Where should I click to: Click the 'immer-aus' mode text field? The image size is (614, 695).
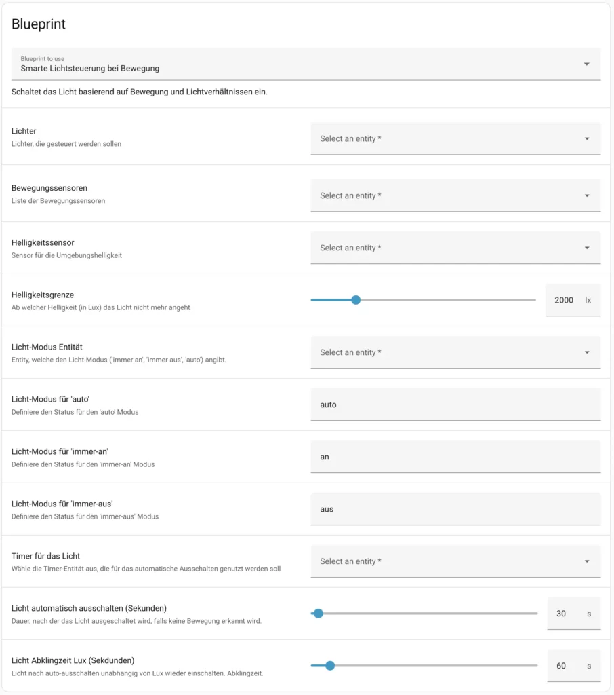coord(455,509)
